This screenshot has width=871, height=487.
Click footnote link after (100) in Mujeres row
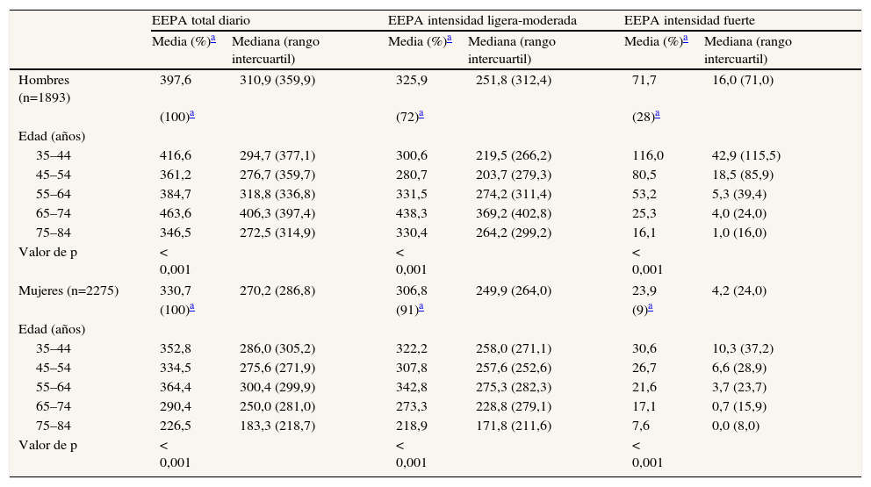pyautogui.click(x=191, y=308)
